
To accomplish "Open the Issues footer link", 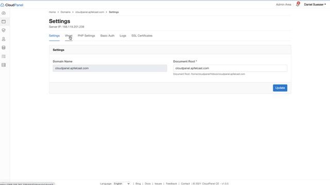I will pyautogui.click(x=158, y=183).
